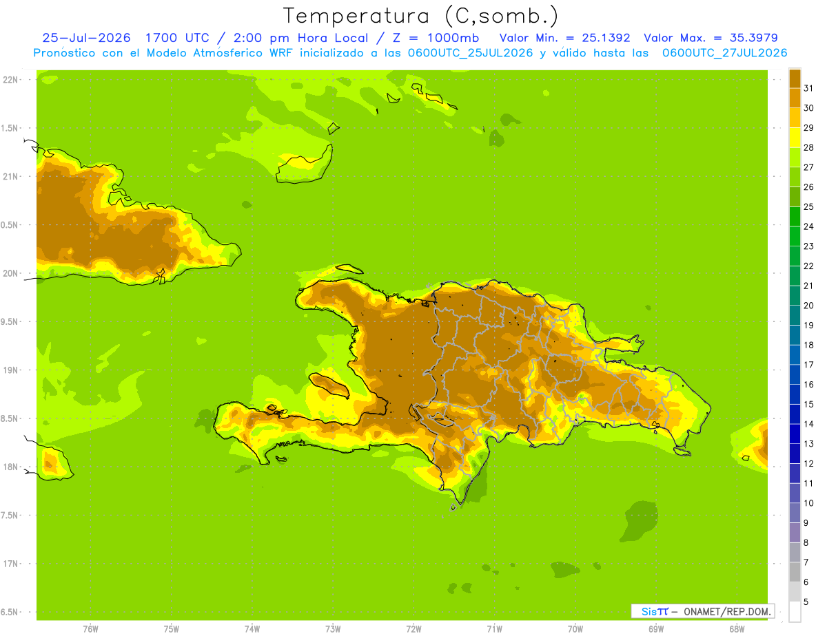Click the colorbar value label "5"

pyautogui.click(x=806, y=602)
